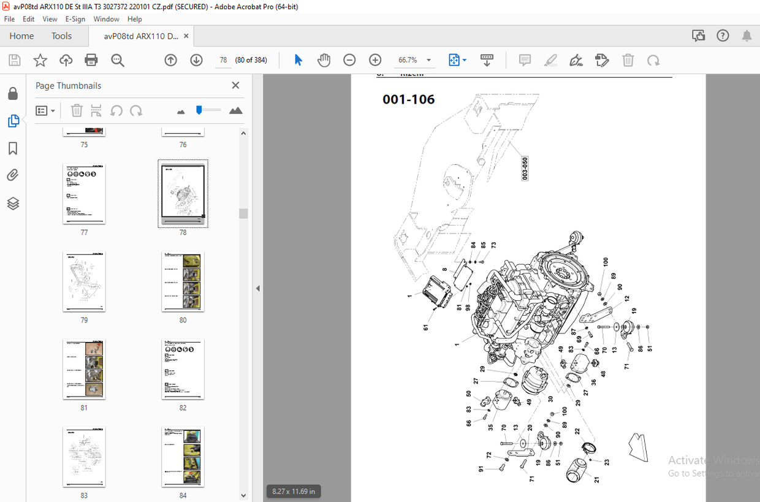The height and width of the screenshot is (502, 760).
Task: Switch to the Selection arrow tool
Action: click(298, 59)
